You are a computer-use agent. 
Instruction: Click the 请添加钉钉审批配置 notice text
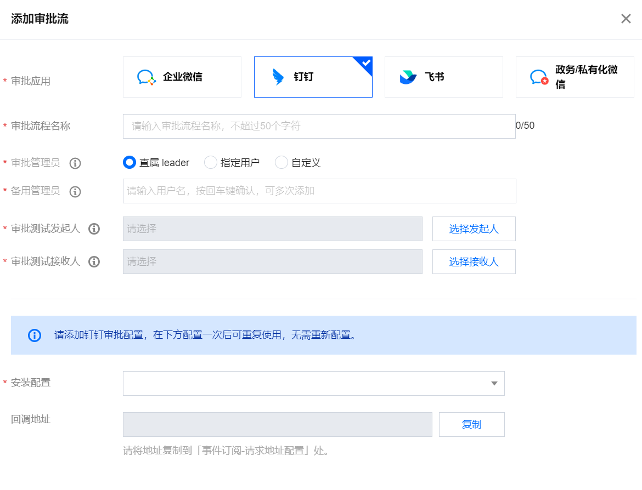[206, 335]
